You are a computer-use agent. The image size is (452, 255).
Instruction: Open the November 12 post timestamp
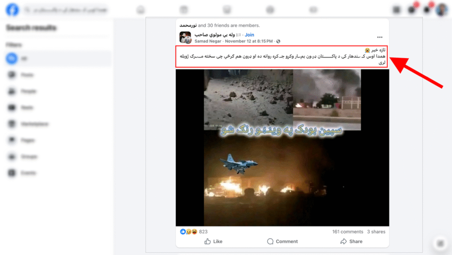pyautogui.click(x=249, y=41)
